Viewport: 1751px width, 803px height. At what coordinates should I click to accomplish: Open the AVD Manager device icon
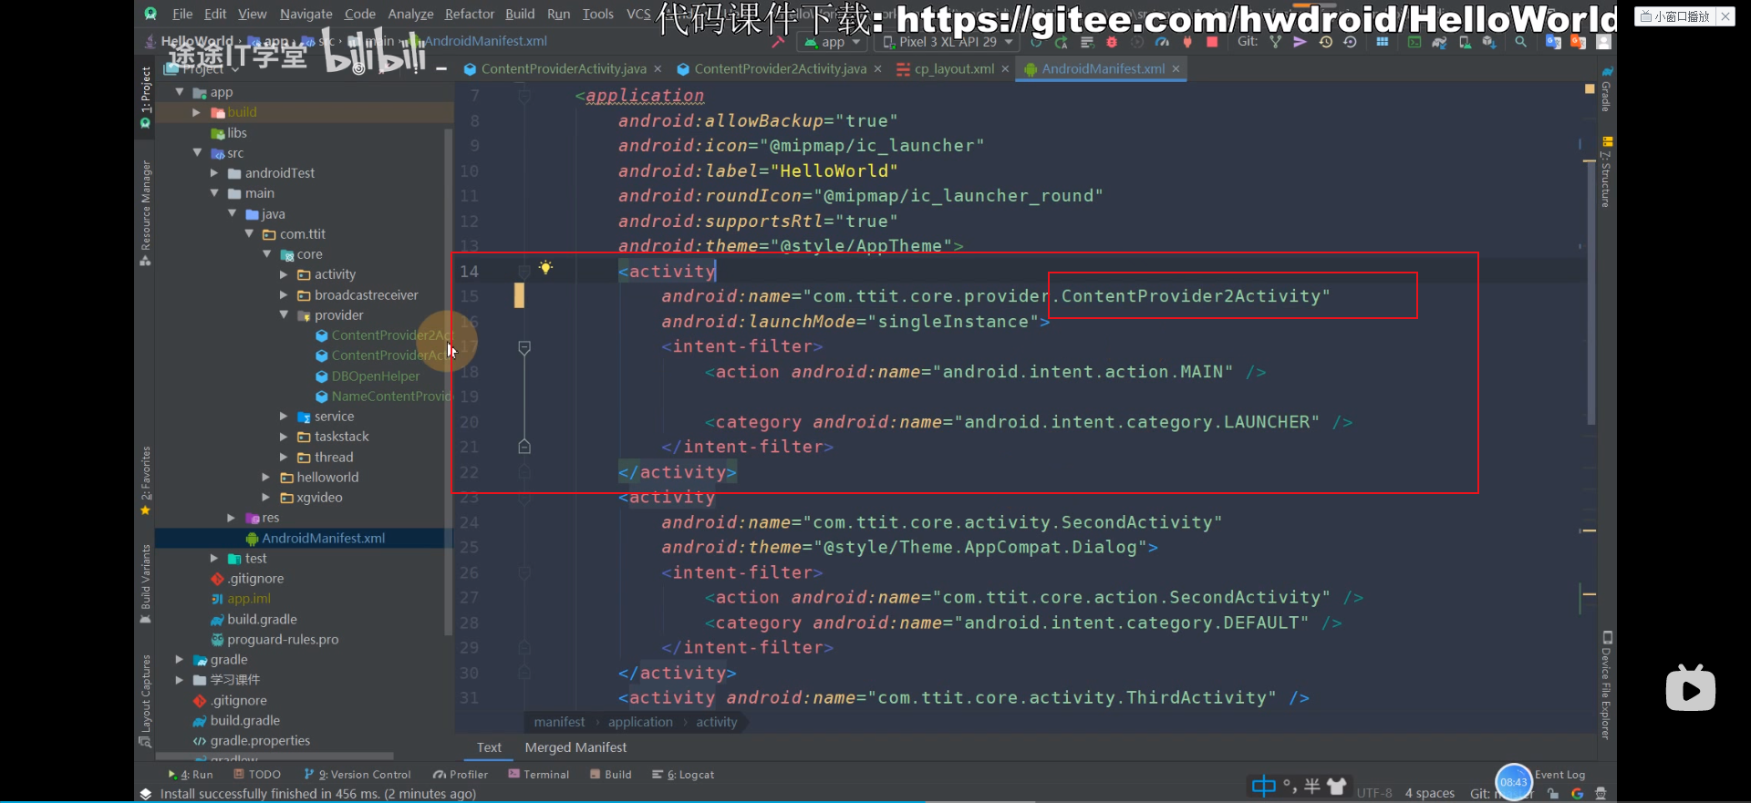click(1465, 42)
